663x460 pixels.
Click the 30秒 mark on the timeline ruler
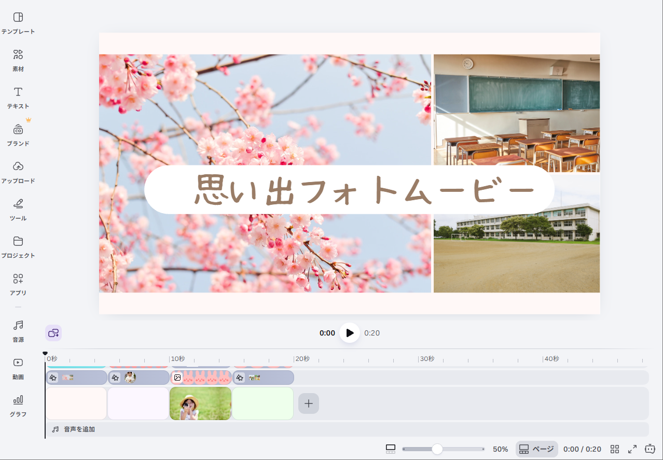[x=427, y=359]
